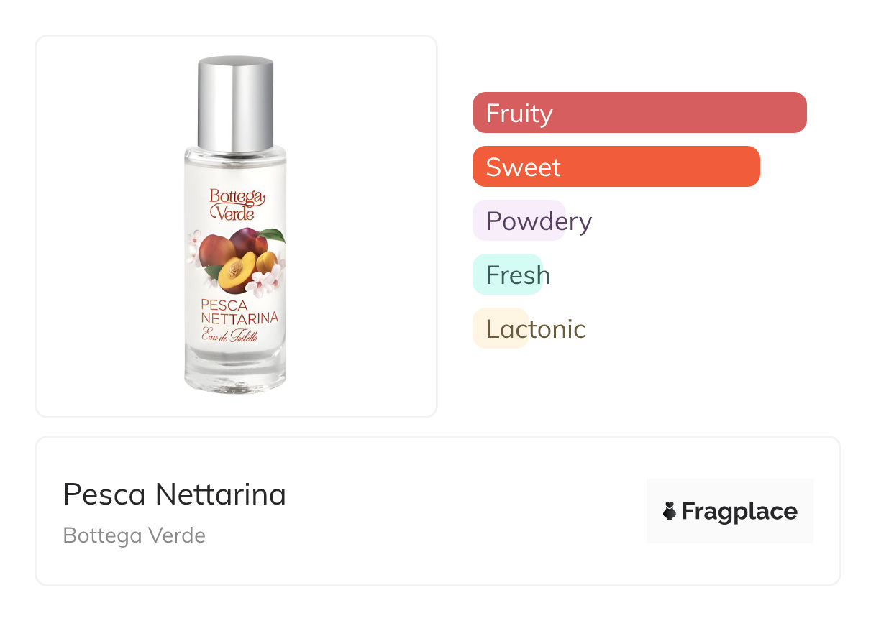Click the clear glass base of the bottle
876x621 pixels.
coord(235,374)
